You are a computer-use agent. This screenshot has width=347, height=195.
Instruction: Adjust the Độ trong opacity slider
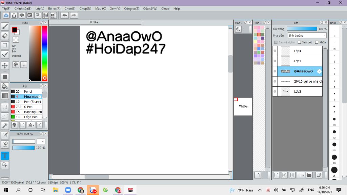coord(302,29)
